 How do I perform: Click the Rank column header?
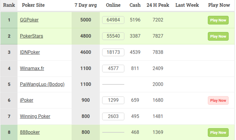(9, 5)
